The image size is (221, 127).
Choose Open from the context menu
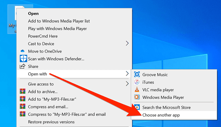tap(33, 14)
